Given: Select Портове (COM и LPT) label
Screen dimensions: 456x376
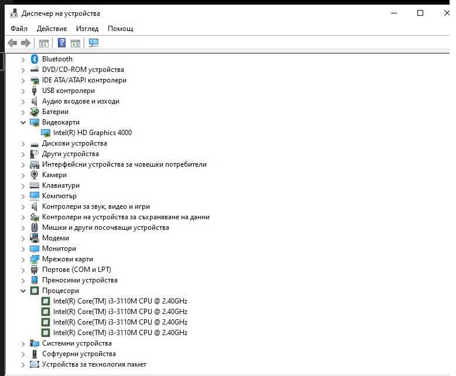Looking at the screenshot, I should tap(77, 270).
